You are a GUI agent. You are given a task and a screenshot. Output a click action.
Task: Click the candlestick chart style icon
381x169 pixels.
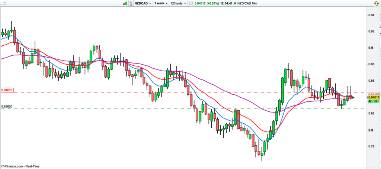point(125,3)
